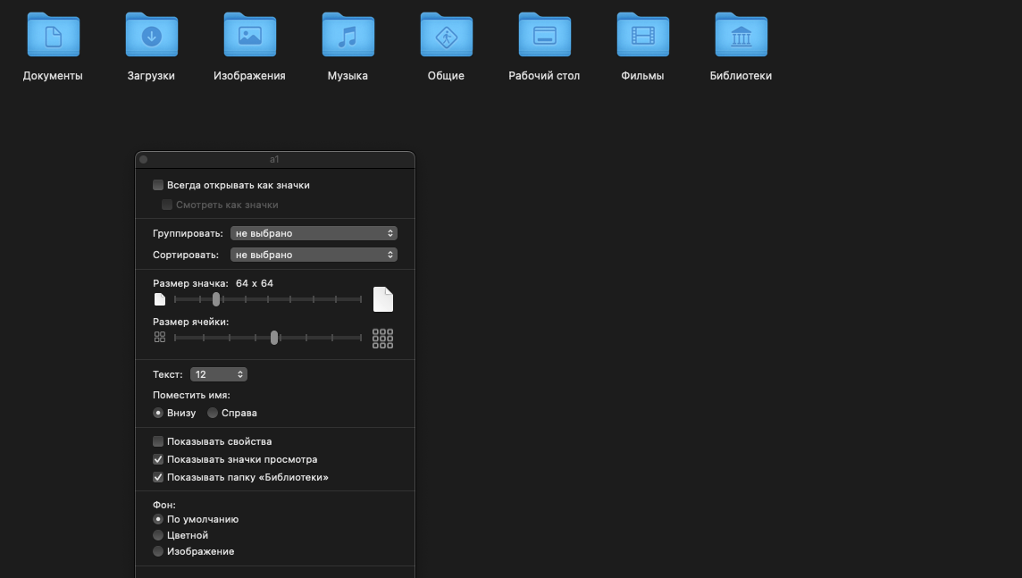The height and width of the screenshot is (578, 1022).
Task: Open the Документы folder icon
Action: (53, 36)
